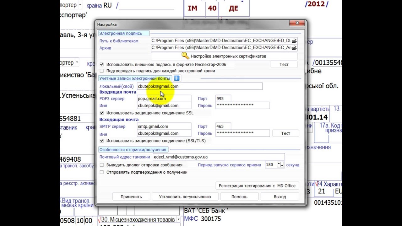This screenshot has width=402, height=226.
Task: Uncheck external signature Инспектор-2006 option
Action: [101, 64]
